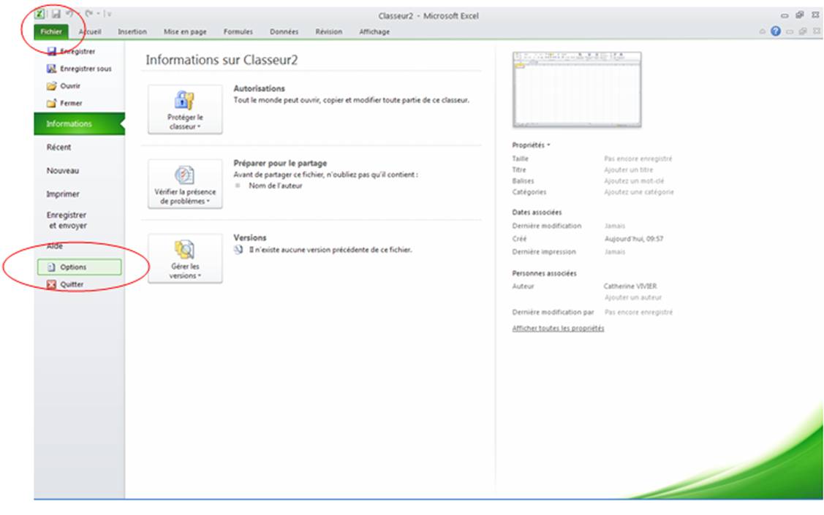This screenshot has width=824, height=515.
Task: Click the Informations sur Classeur2 title
Action: 222,60
